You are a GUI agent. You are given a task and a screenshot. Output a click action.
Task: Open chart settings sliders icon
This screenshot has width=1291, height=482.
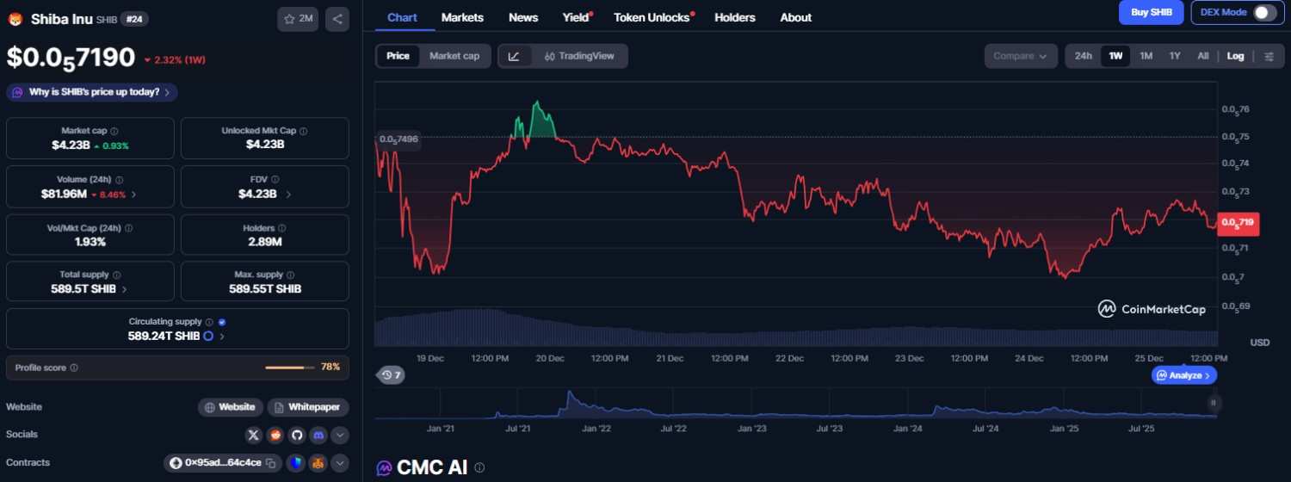[x=1269, y=56]
